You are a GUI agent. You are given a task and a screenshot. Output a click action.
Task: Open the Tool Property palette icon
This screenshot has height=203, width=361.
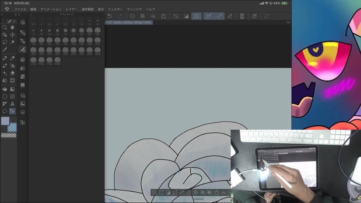(23, 41)
